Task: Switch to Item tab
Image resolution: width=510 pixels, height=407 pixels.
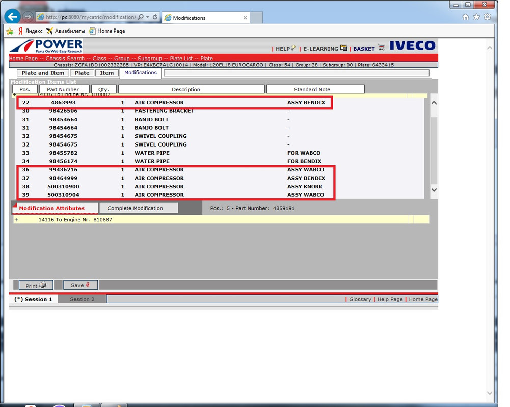Action: click(106, 73)
